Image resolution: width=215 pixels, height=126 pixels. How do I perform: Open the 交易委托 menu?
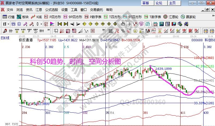tap(97, 10)
